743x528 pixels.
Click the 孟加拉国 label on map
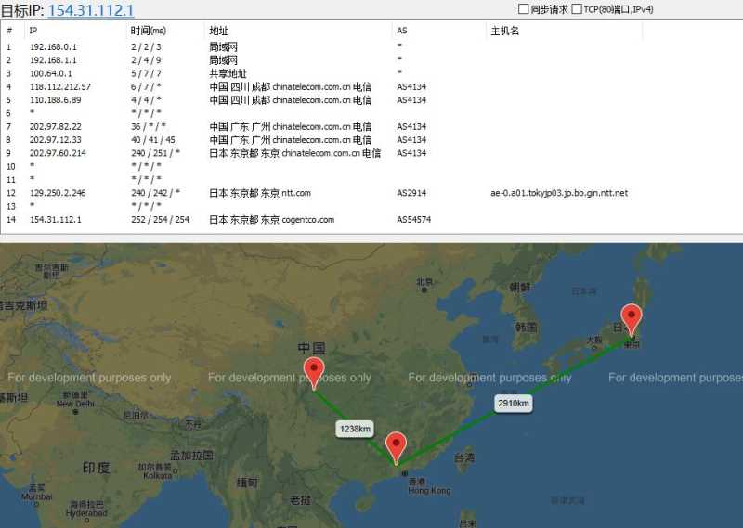click(191, 456)
